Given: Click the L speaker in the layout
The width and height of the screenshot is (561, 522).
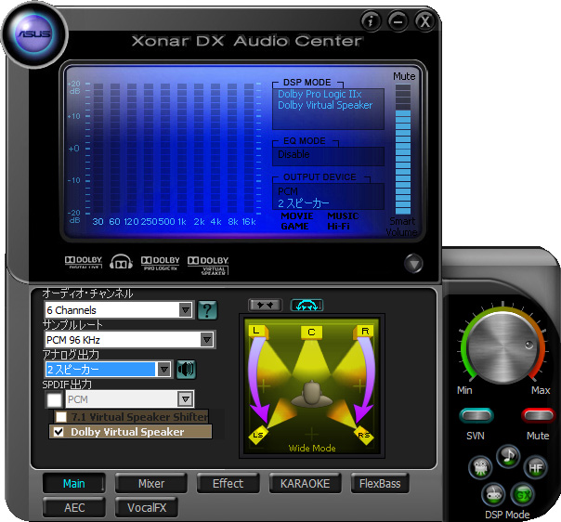Looking at the screenshot, I should pyautogui.click(x=257, y=332).
